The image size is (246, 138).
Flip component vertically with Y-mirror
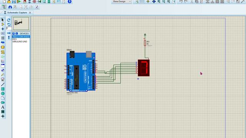[9, 38]
